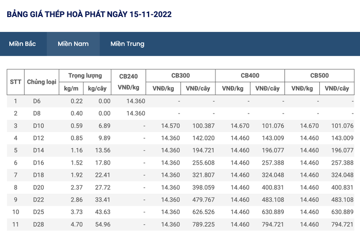Screen dimensions: 360x237
Task: Click the page title Bảng giá thép Hoà Phát
Action: tap(89, 14)
